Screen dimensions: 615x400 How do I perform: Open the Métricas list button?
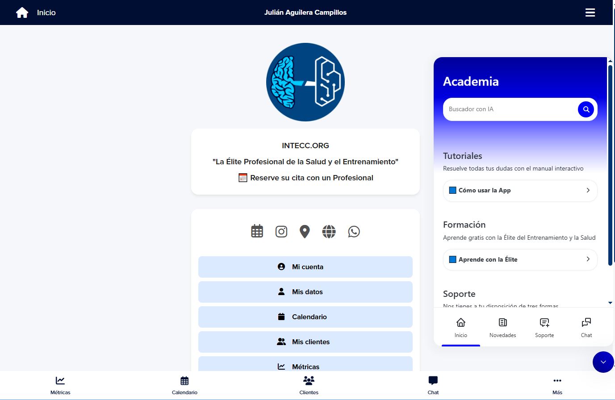pos(305,364)
